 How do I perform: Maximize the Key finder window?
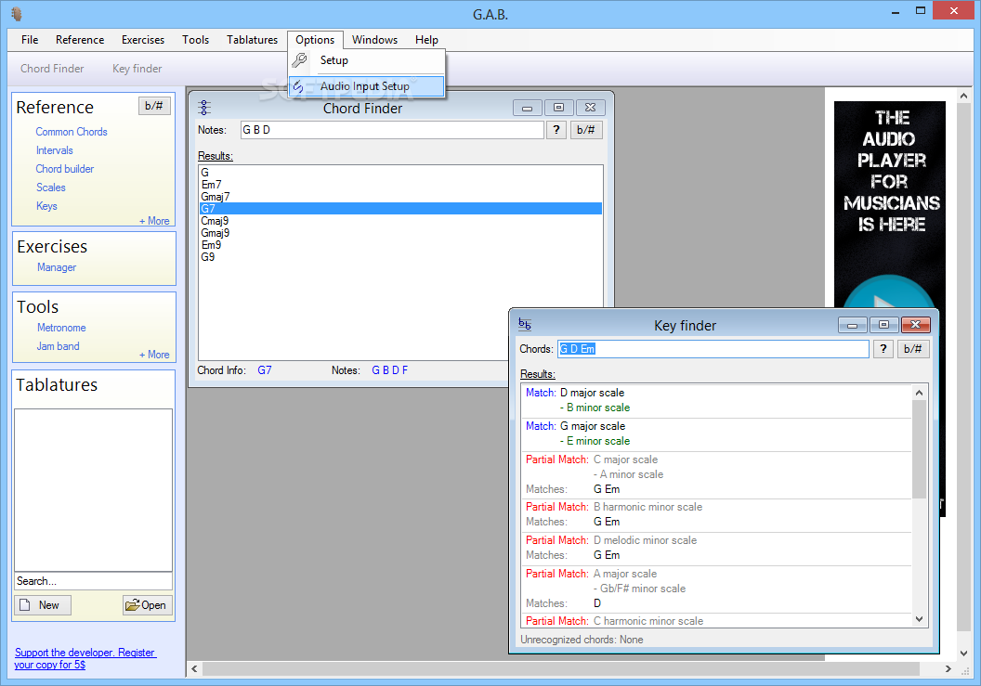[x=883, y=325]
